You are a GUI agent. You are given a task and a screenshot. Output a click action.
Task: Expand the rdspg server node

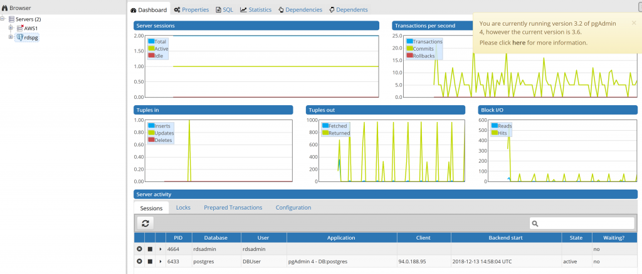click(11, 37)
